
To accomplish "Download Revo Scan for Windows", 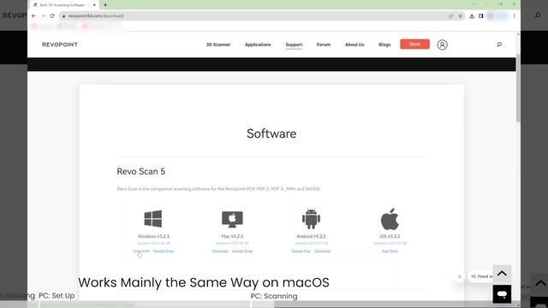I will click(x=141, y=251).
